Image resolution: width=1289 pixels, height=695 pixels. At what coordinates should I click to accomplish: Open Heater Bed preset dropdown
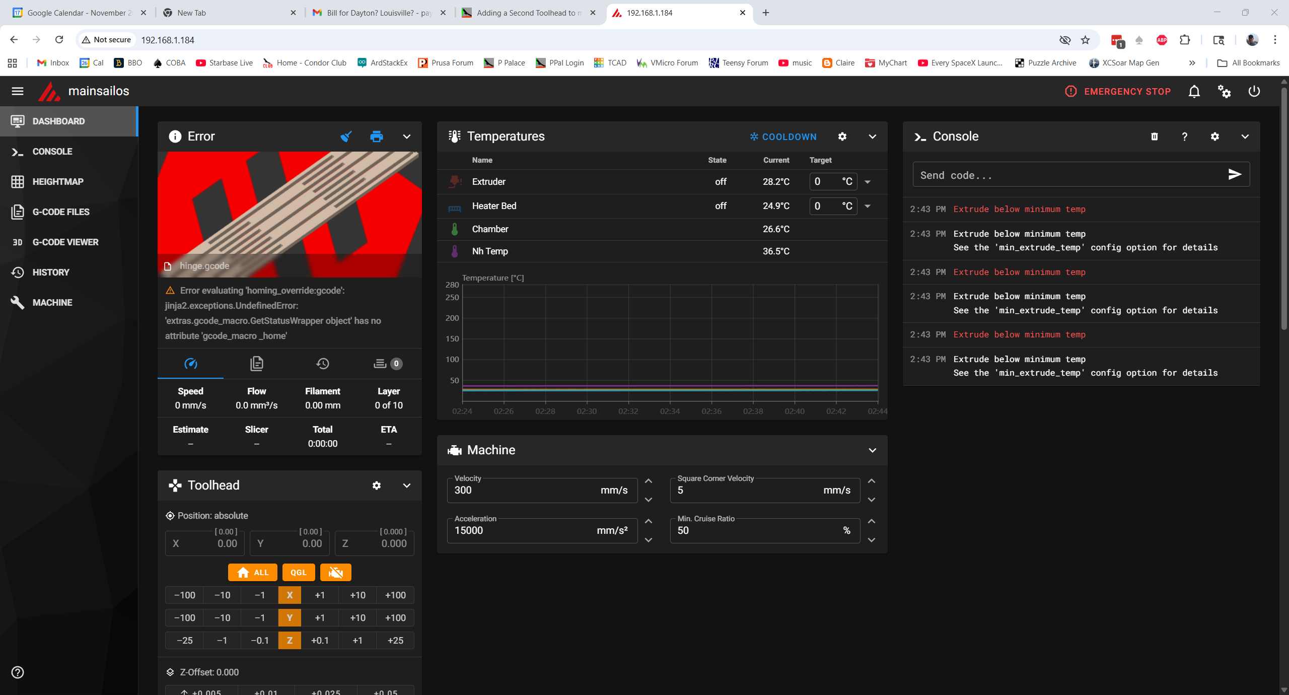pos(868,206)
